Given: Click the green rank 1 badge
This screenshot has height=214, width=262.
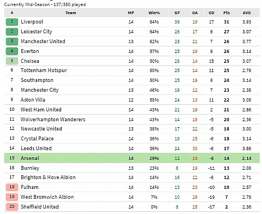Looking at the screenshot, I should [x=12, y=22].
